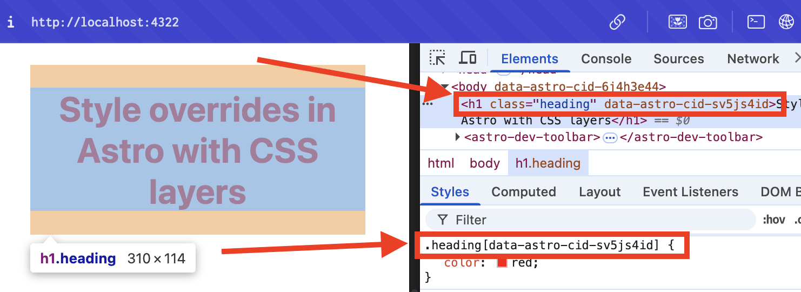
Task: Click h1.heading in the breadcrumb
Action: (x=548, y=163)
